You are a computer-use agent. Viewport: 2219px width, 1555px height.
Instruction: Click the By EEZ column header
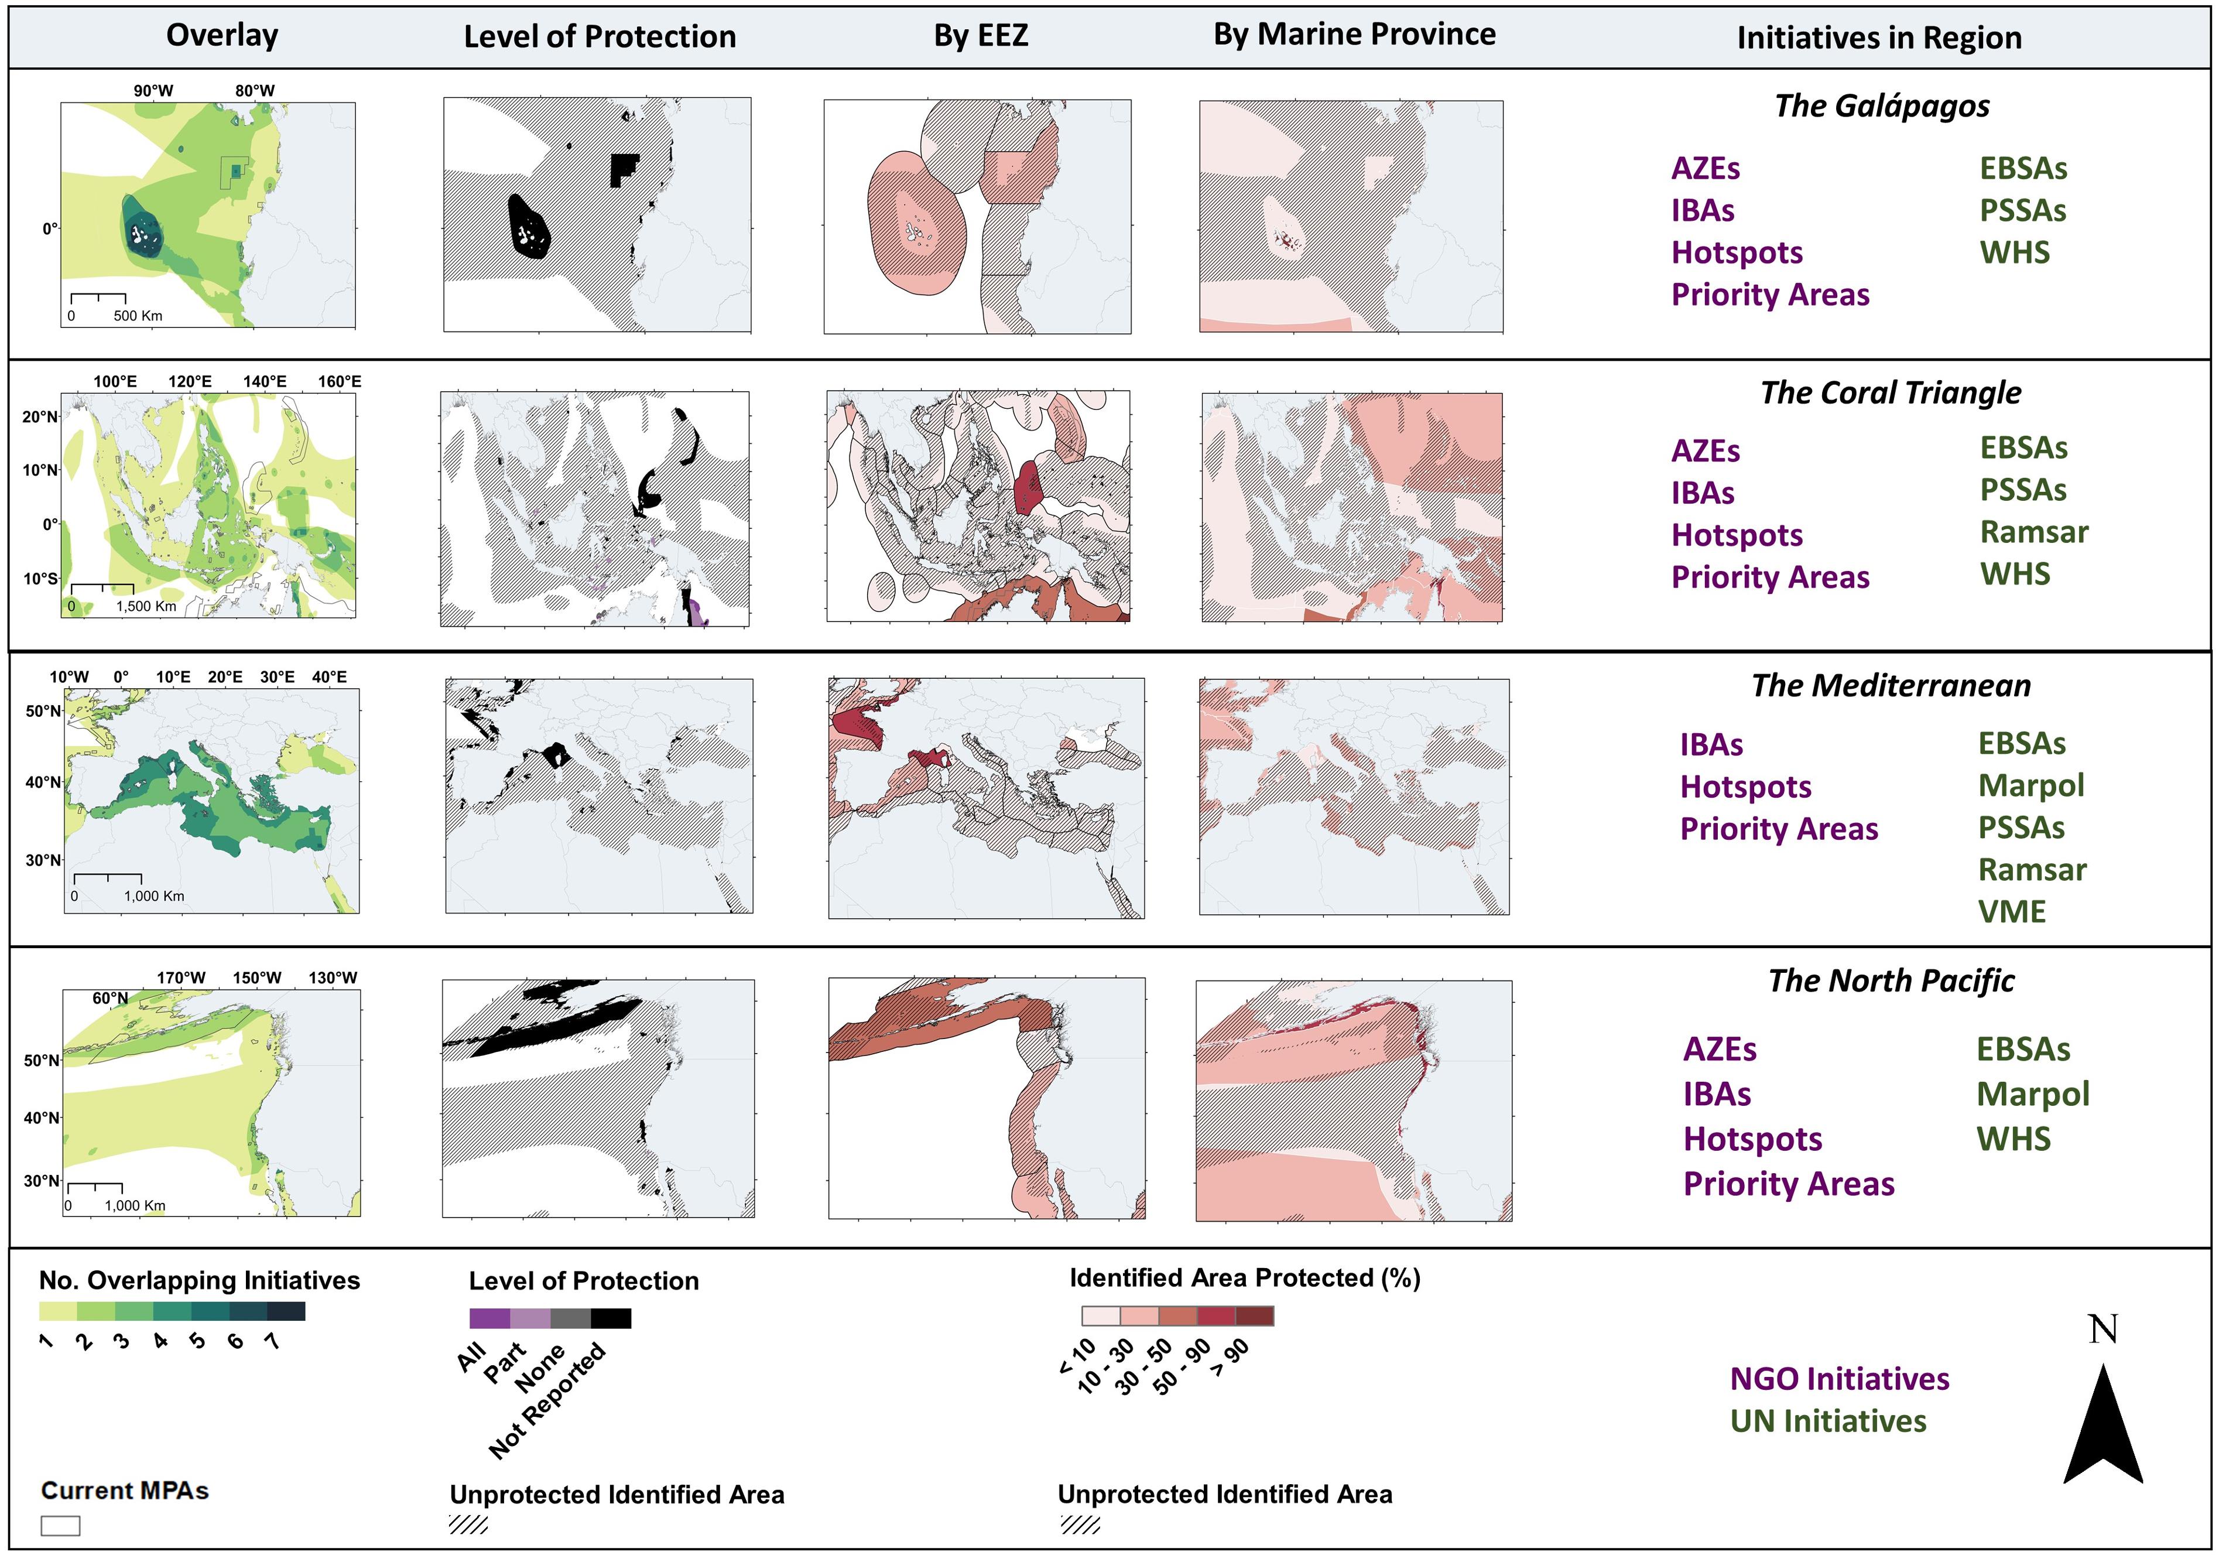pos(981,36)
